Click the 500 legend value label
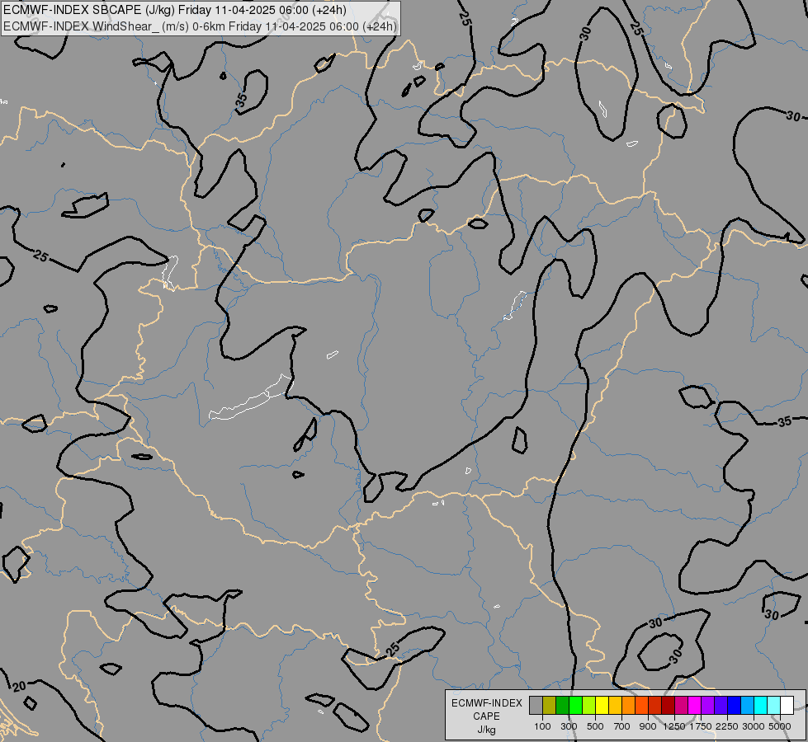The width and height of the screenshot is (808, 742). coord(595,726)
